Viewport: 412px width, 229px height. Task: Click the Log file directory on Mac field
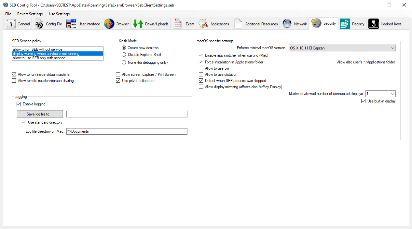127,131
